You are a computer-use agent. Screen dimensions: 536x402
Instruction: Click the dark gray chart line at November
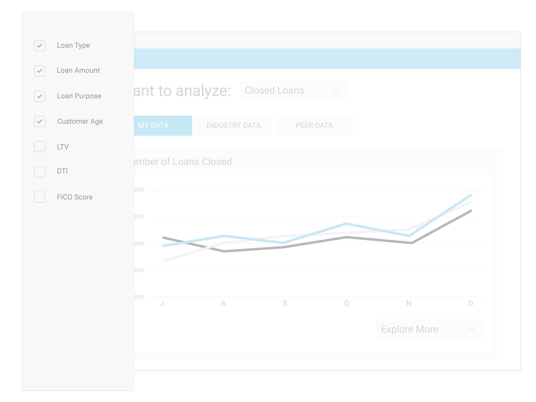coord(412,243)
